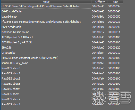Sort by the Value column header
Image resolution: width=135 pixels, height=110 pixels.
(x=46, y=2)
